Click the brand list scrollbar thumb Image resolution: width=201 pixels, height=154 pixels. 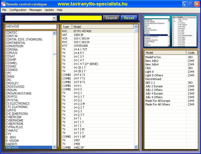pyautogui.click(x=54, y=54)
